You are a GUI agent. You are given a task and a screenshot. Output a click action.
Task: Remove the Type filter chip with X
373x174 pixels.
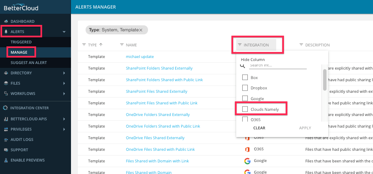141,30
